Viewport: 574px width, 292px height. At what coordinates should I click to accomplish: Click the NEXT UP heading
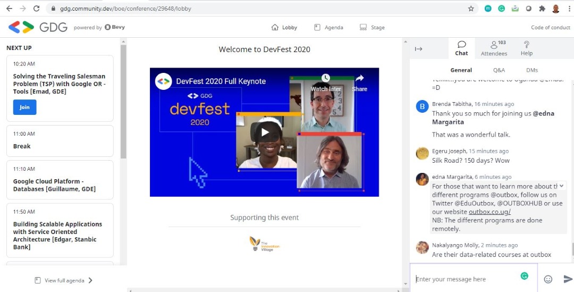click(19, 48)
